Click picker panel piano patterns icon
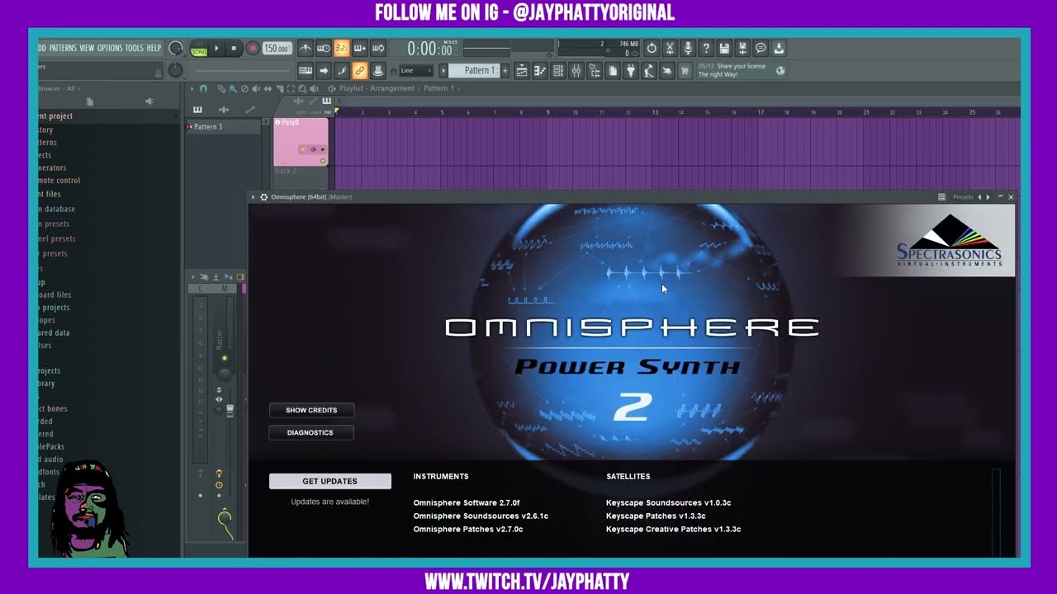 [197, 110]
